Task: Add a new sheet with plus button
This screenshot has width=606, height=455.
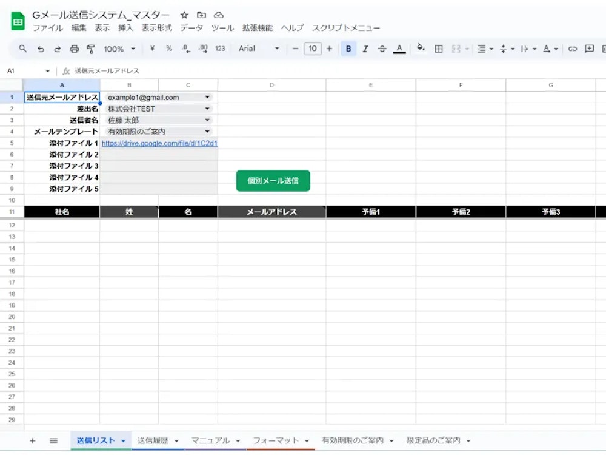Action: click(x=33, y=440)
